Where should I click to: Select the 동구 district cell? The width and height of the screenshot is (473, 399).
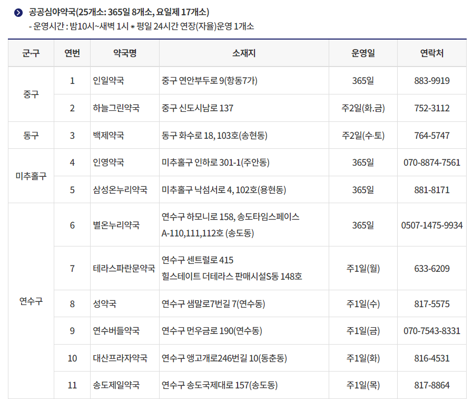coord(31,135)
